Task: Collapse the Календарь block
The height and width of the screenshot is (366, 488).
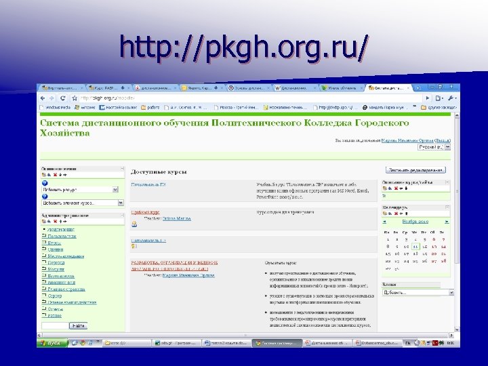Action: click(x=447, y=207)
